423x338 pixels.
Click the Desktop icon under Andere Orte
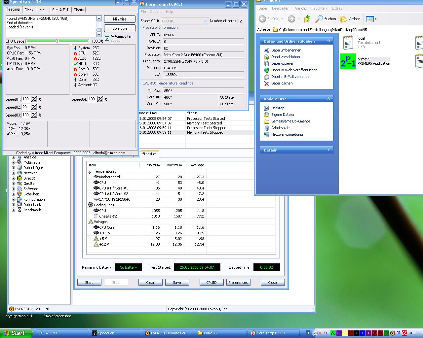pos(267,108)
